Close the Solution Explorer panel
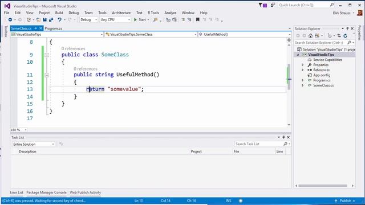The width and height of the screenshot is (365, 205). click(x=352, y=28)
